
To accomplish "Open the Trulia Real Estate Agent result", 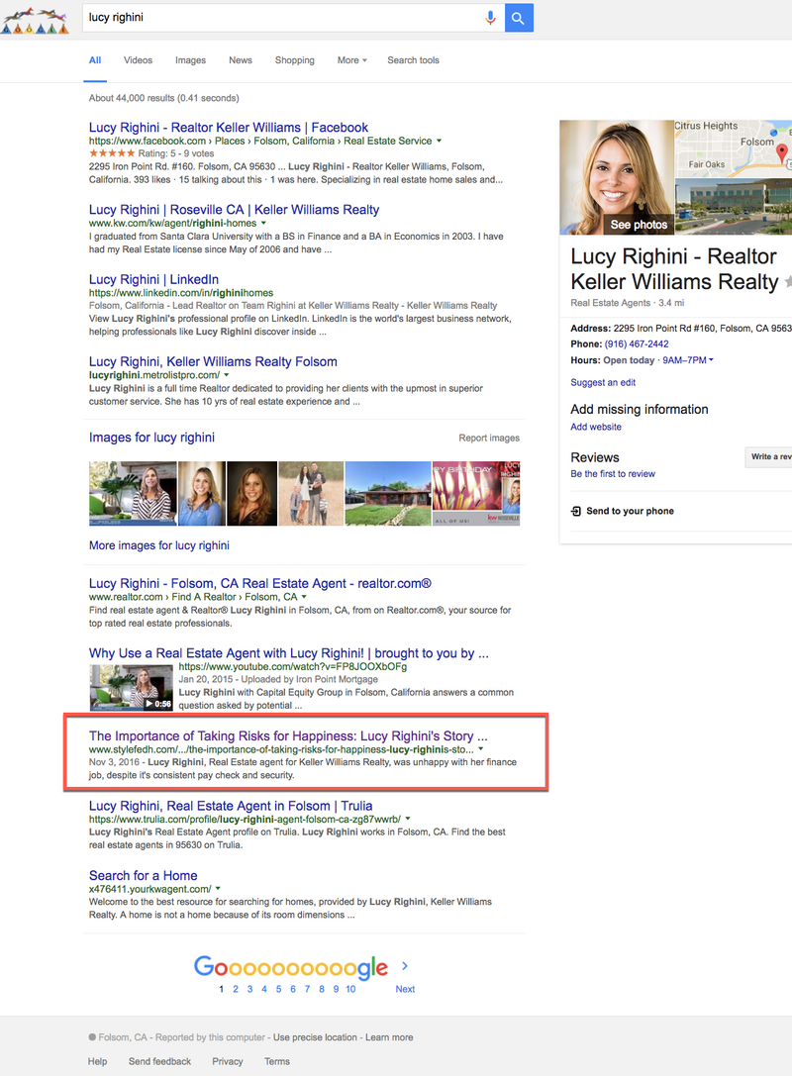I will pos(231,806).
